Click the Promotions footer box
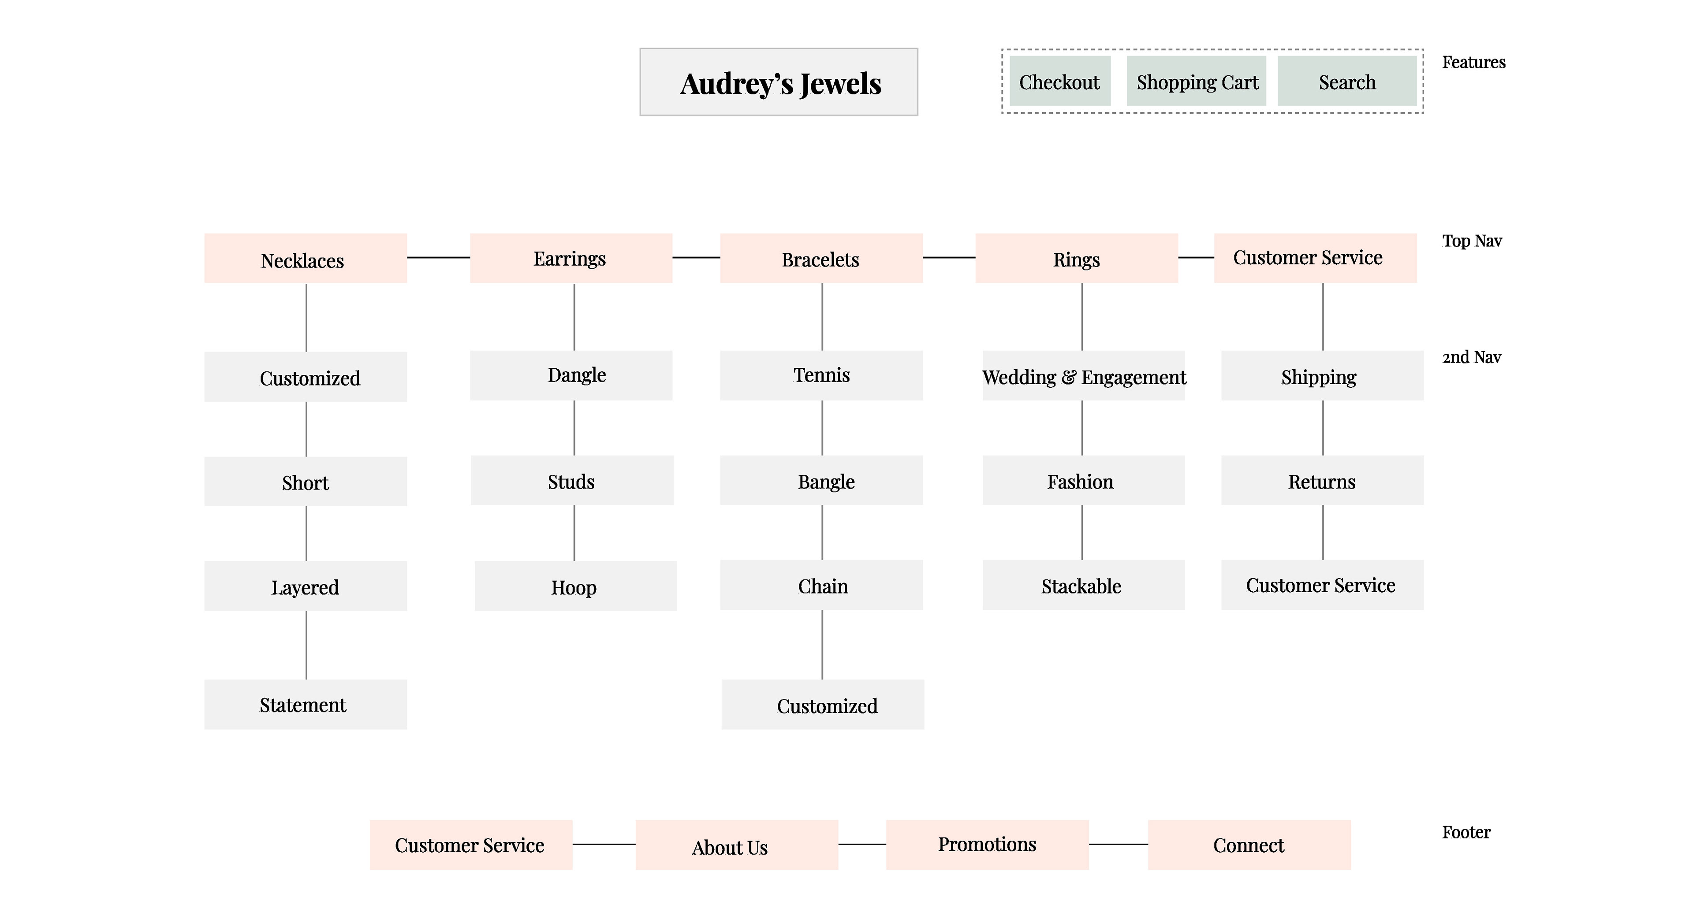 [987, 845]
